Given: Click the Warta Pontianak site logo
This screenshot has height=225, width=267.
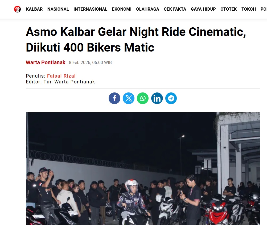Looking at the screenshot, I should pos(17,9).
